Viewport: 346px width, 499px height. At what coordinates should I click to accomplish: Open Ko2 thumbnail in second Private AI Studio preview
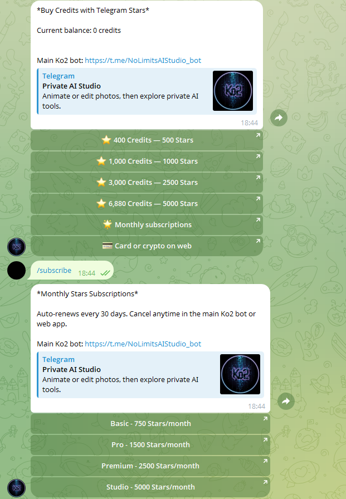240,374
